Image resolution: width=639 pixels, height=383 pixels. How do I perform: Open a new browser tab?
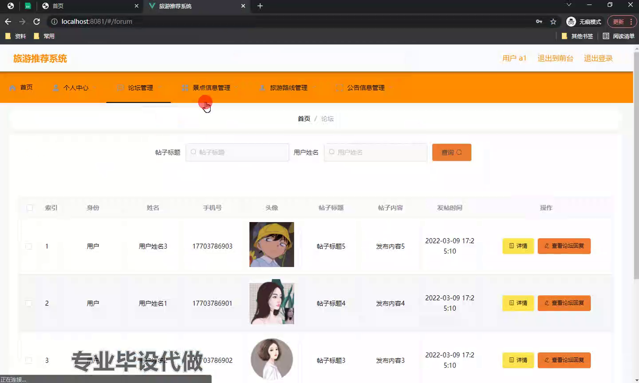(260, 6)
